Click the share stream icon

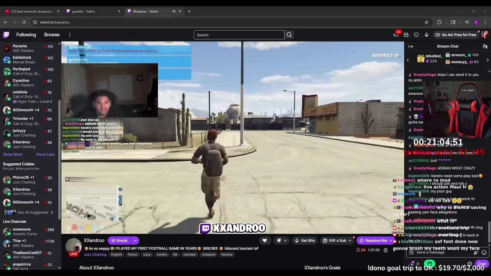(386, 250)
